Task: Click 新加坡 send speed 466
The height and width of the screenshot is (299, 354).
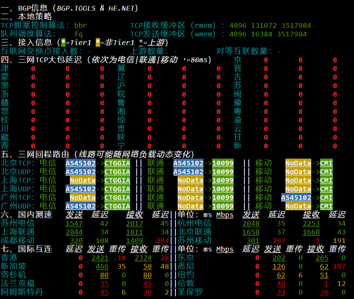Action: (102, 267)
